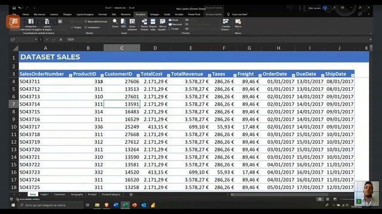The width and height of the screenshot is (382, 214).
Task: Reset the zoom to 100%
Action: [124, 23]
